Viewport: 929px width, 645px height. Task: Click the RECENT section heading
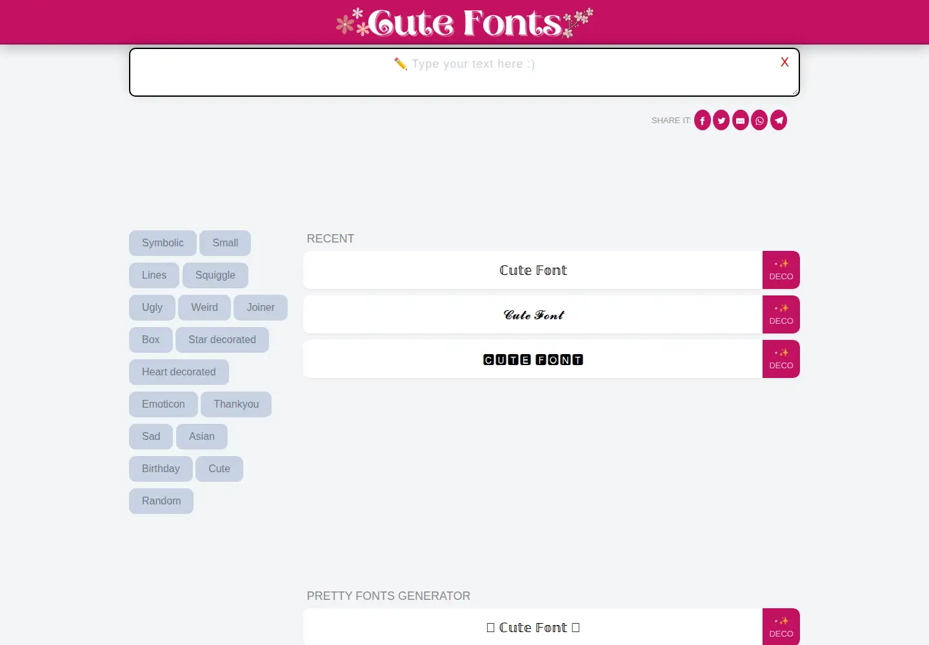point(330,239)
